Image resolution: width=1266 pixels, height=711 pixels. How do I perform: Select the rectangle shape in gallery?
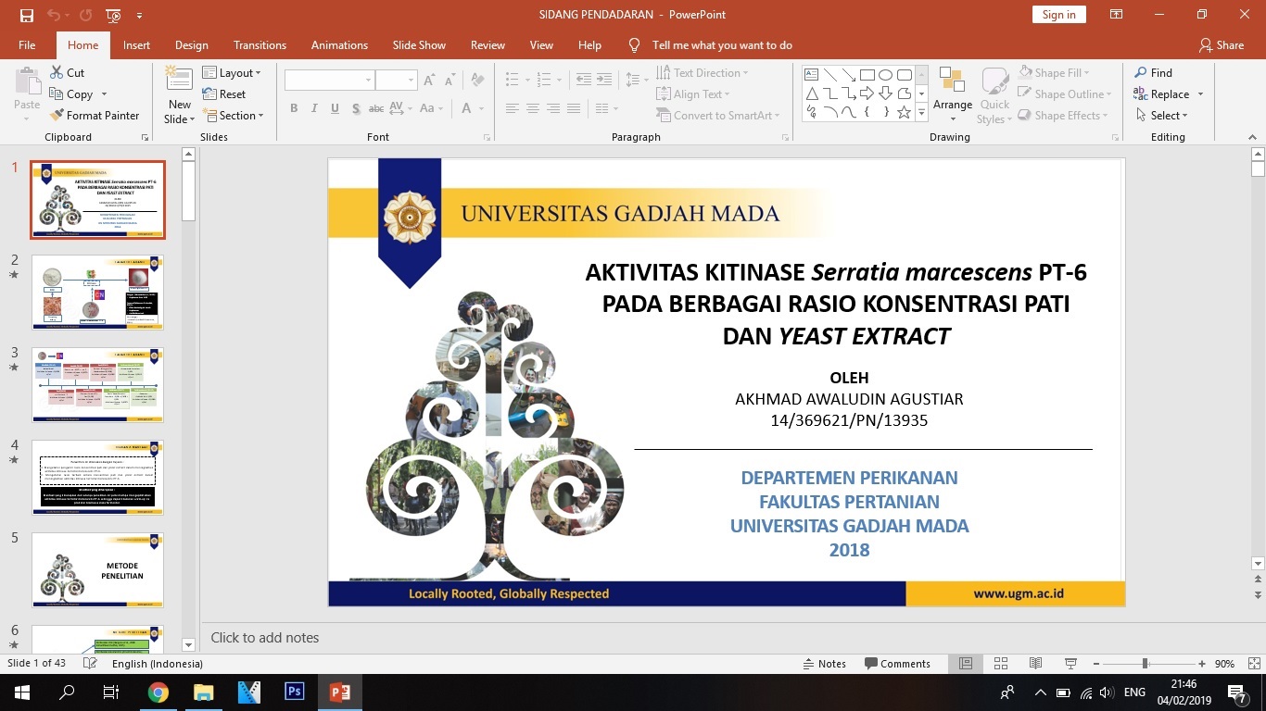point(867,75)
